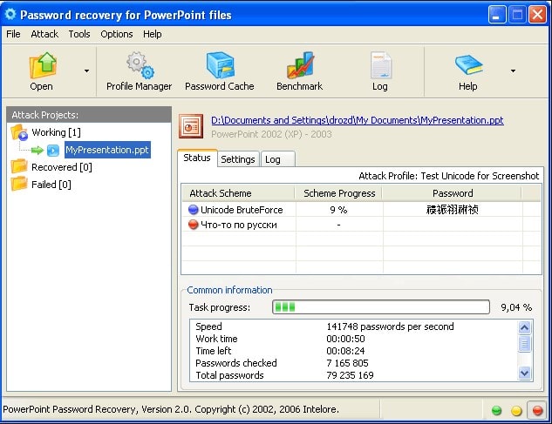Click the 9,04 % task progress label
The width and height of the screenshot is (552, 424).
[x=516, y=307]
